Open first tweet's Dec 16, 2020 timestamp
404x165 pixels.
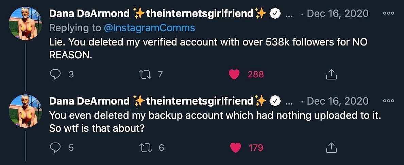[337, 14]
